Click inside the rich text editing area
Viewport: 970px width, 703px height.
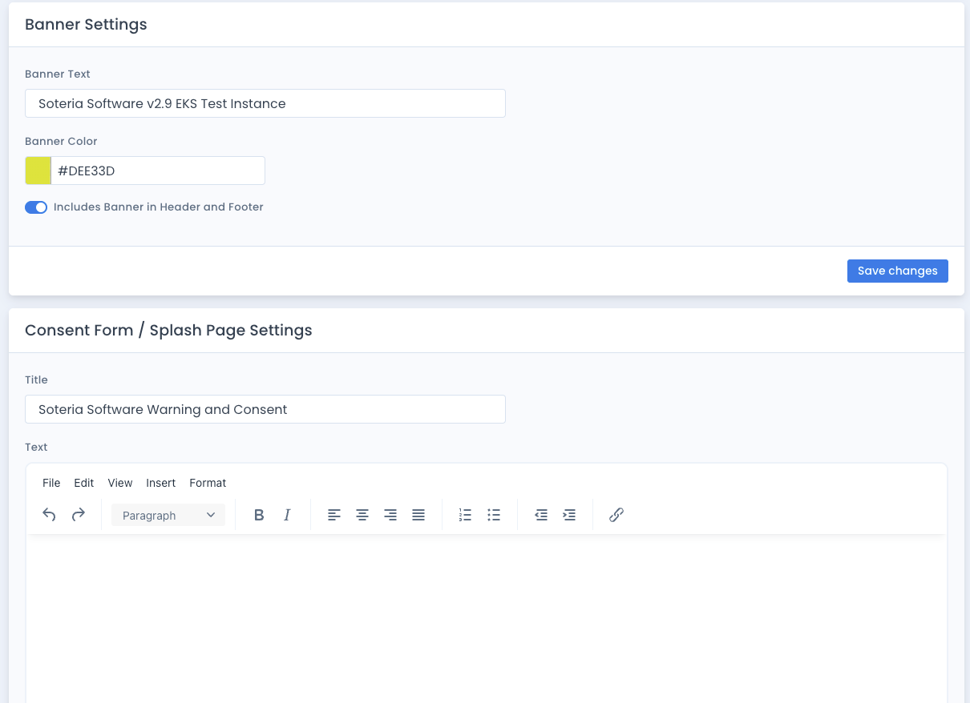tap(487, 618)
